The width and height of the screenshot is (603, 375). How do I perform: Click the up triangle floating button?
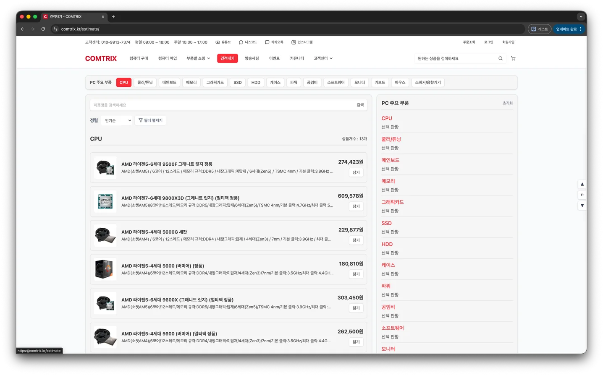tap(582, 184)
